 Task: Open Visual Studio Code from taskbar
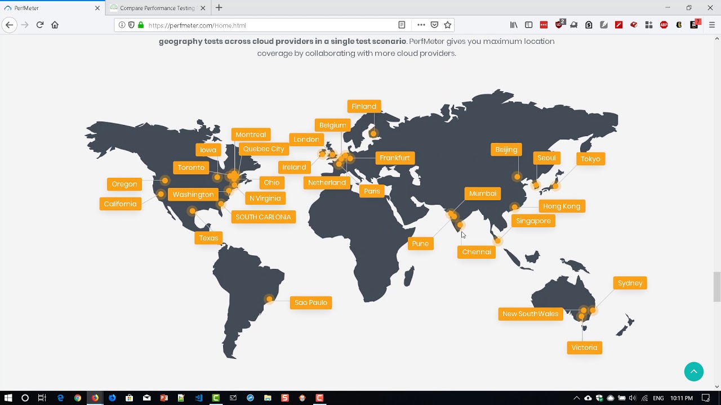(x=199, y=398)
